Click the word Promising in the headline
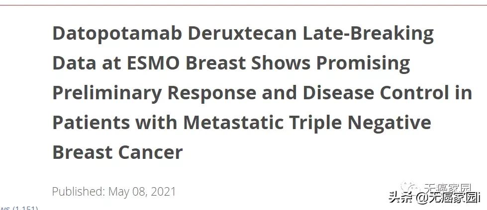The width and height of the screenshot is (487, 210). (364, 63)
